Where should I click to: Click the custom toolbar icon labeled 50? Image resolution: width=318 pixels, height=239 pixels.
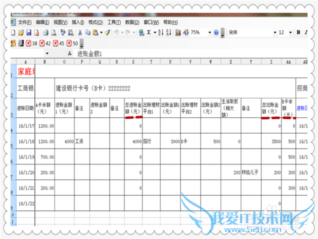tap(72, 43)
